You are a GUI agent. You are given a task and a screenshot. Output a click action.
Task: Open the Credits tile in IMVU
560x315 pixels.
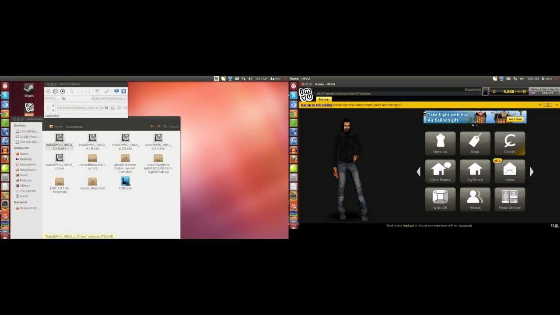tap(510, 143)
